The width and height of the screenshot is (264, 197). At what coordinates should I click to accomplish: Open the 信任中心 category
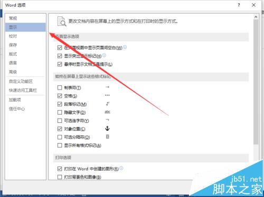pos(25,109)
